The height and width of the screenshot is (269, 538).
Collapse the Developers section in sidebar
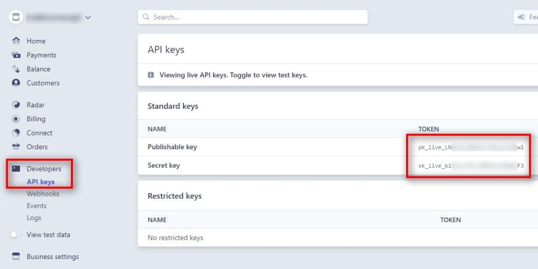tap(44, 169)
